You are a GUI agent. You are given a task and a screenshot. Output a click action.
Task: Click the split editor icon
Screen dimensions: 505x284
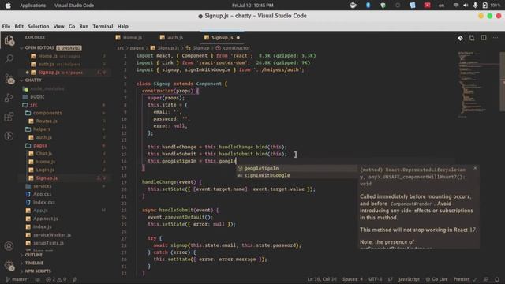pos(484,38)
